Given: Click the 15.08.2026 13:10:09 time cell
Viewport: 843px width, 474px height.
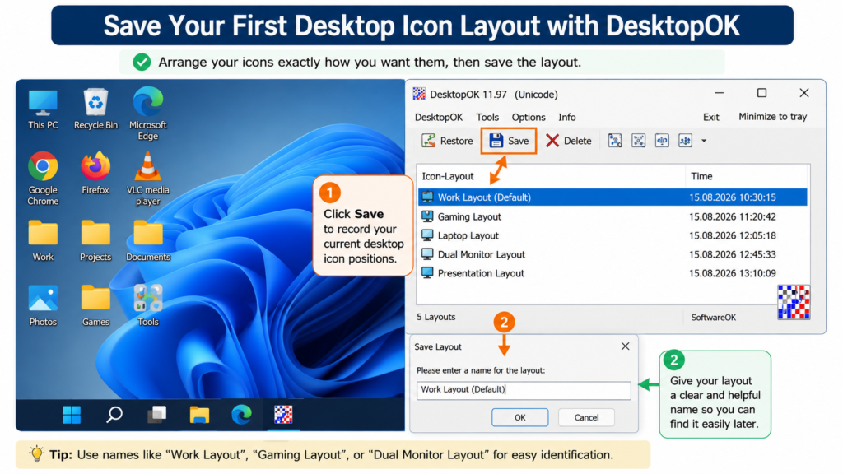Looking at the screenshot, I should [732, 273].
